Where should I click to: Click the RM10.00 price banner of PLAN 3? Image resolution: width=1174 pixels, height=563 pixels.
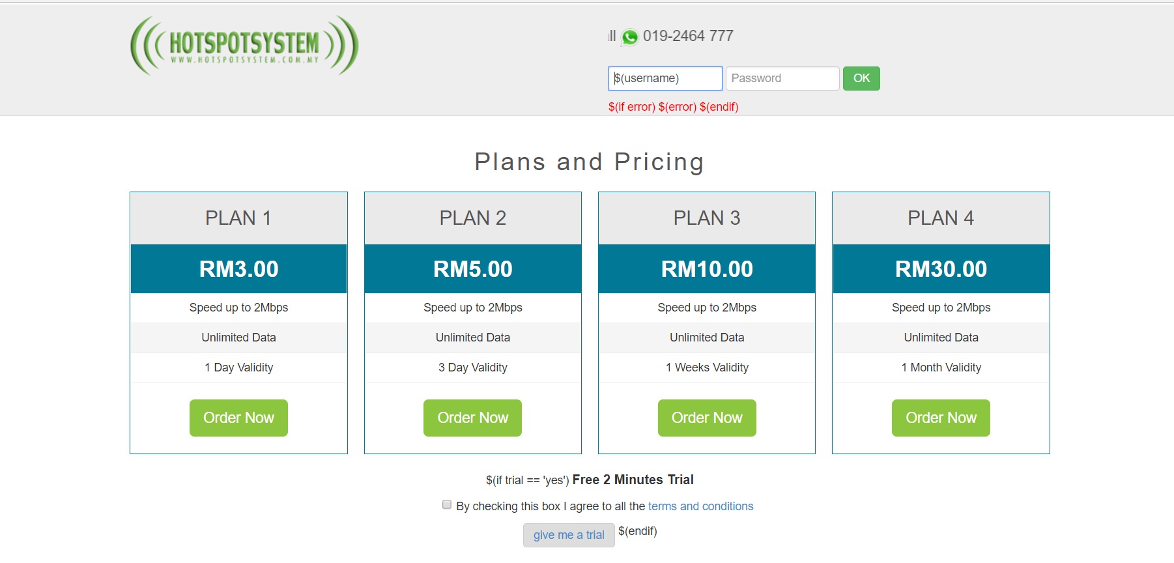[x=706, y=268]
